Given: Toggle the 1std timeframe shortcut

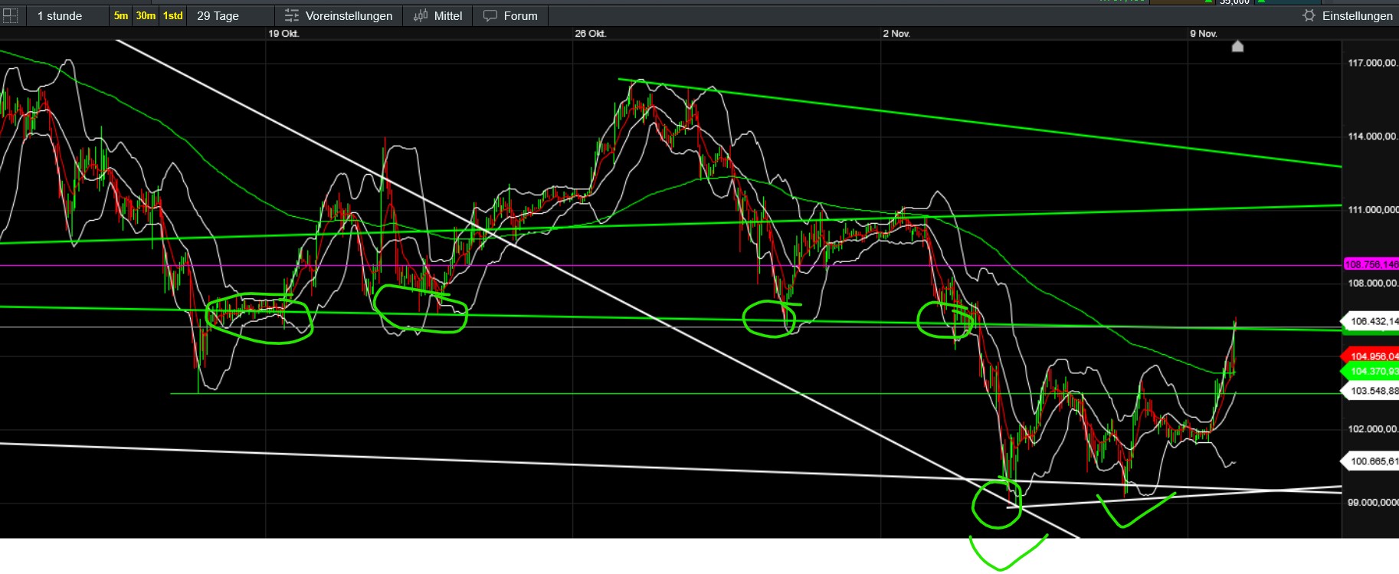Looking at the screenshot, I should [x=173, y=15].
